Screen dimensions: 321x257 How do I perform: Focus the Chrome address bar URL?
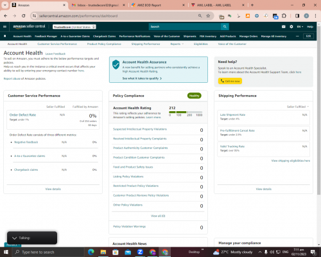78,16
